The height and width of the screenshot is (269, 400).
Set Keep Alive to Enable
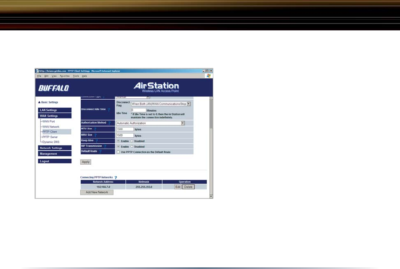(x=118, y=141)
